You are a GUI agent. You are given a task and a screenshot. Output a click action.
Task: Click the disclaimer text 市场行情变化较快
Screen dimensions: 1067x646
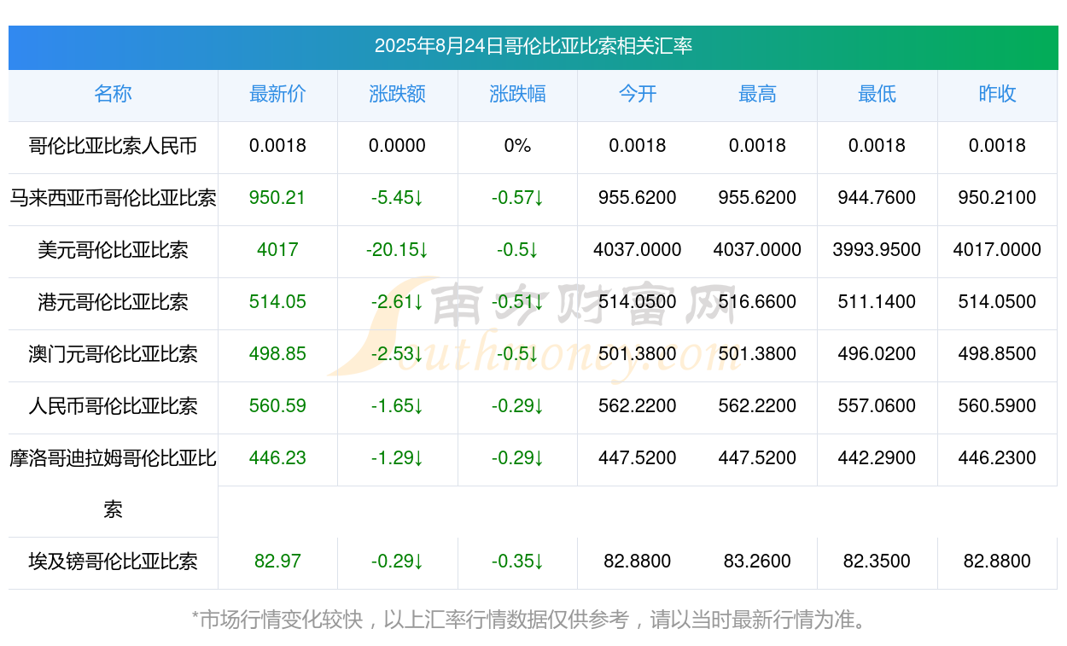[x=281, y=620]
